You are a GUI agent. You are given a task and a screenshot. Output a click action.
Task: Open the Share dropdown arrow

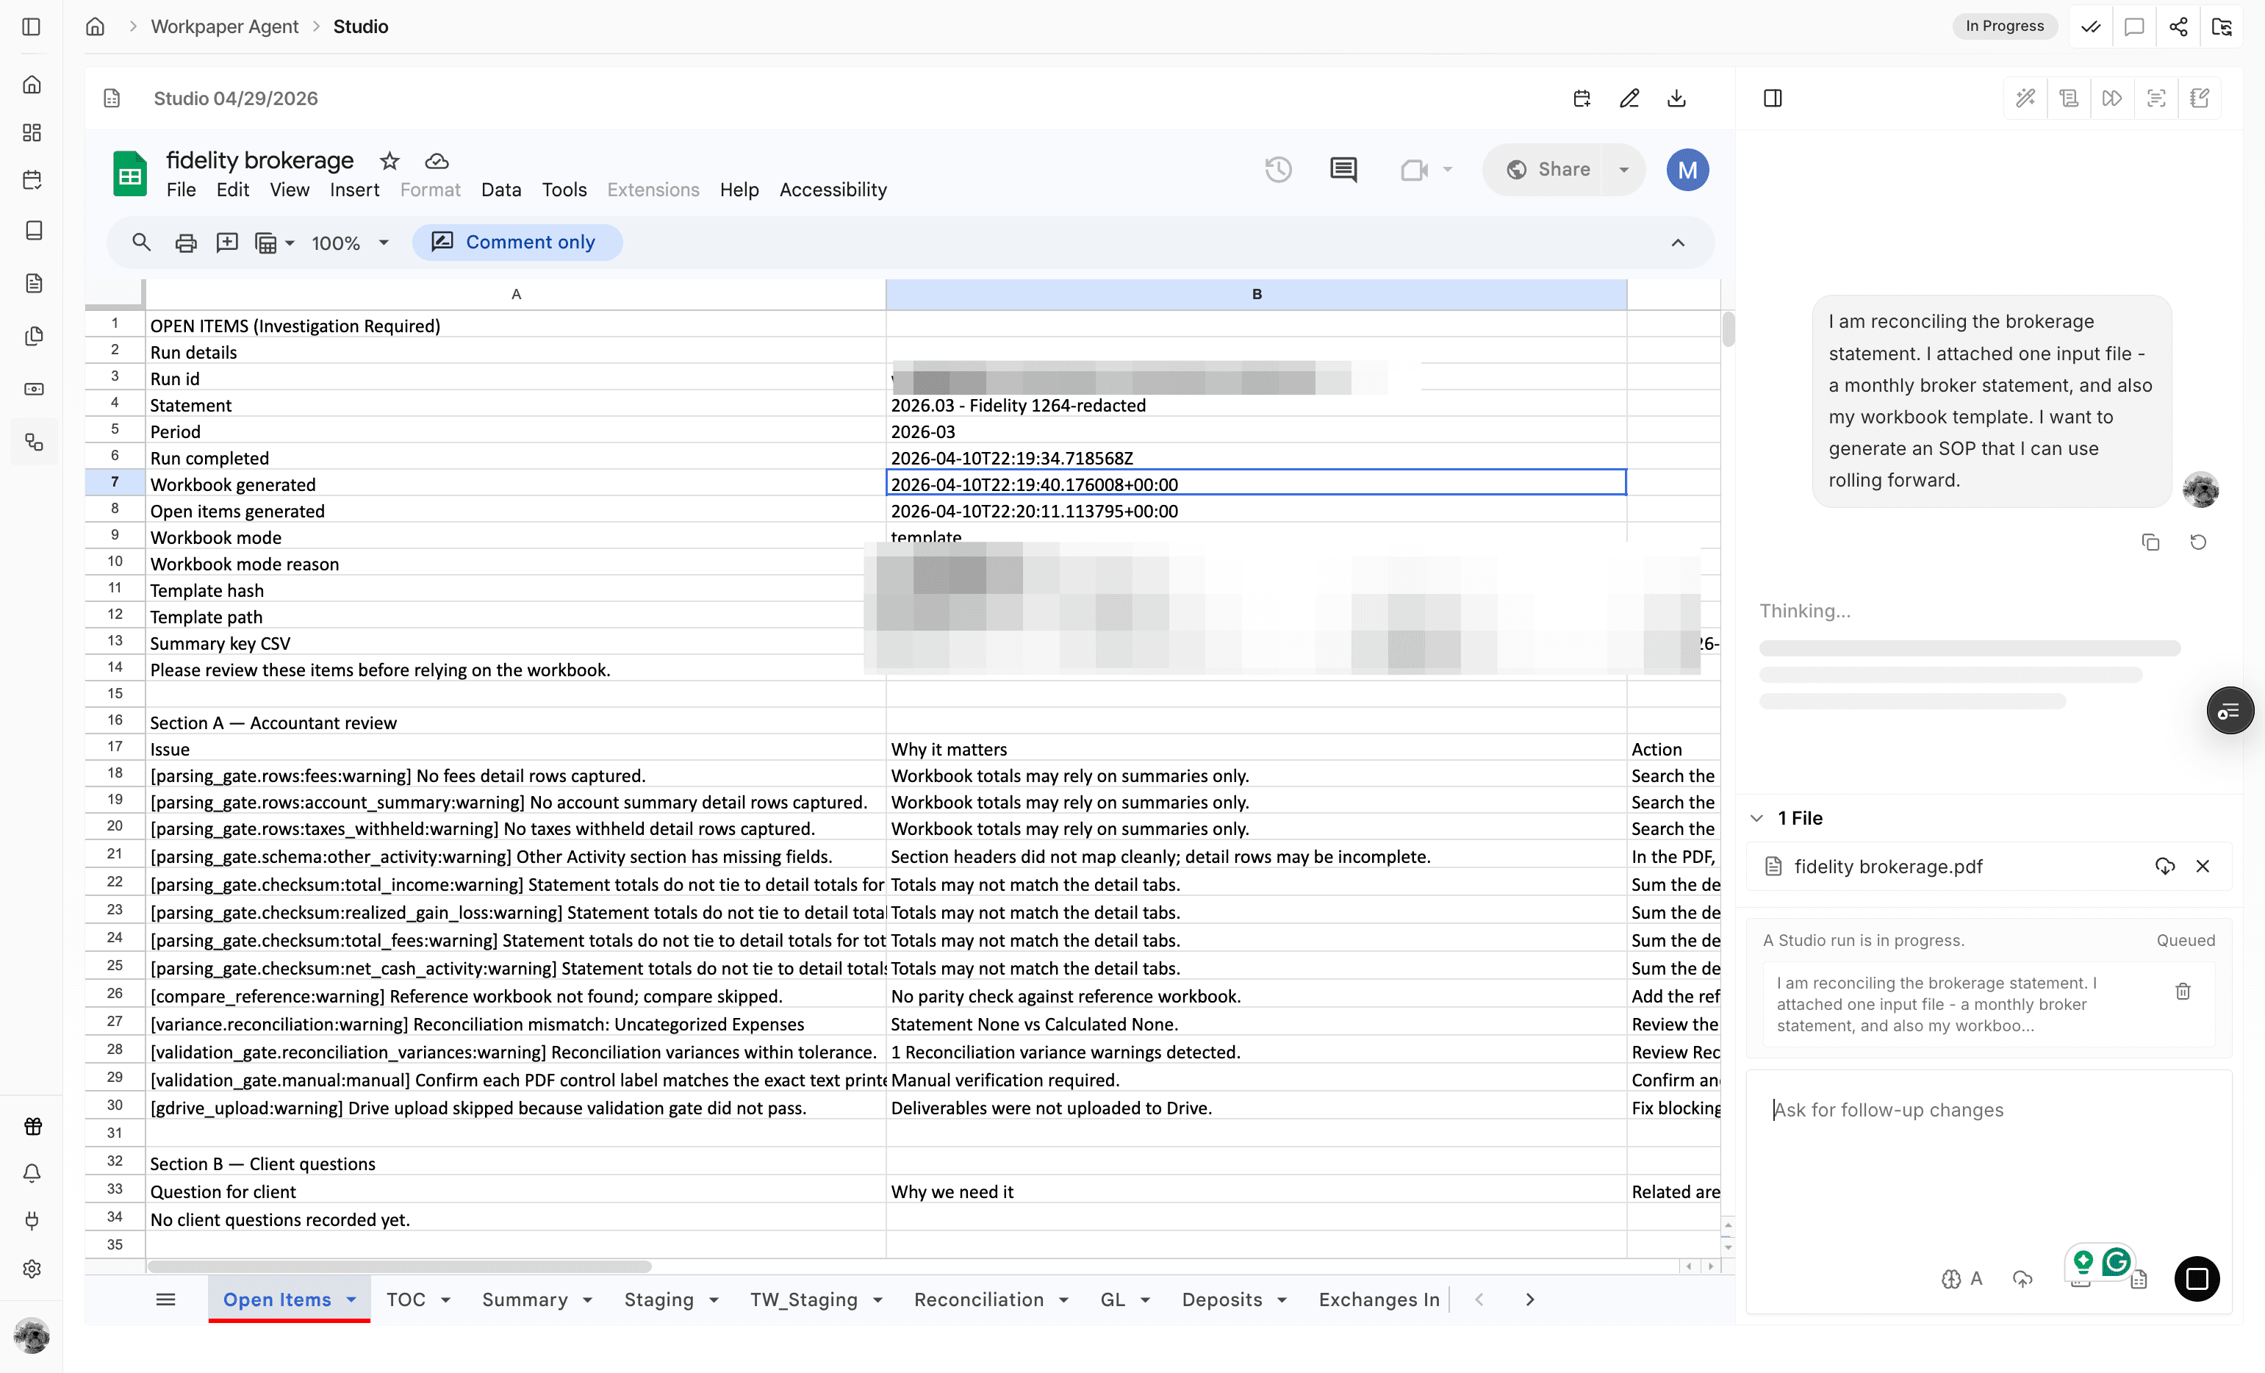pyautogui.click(x=1624, y=169)
